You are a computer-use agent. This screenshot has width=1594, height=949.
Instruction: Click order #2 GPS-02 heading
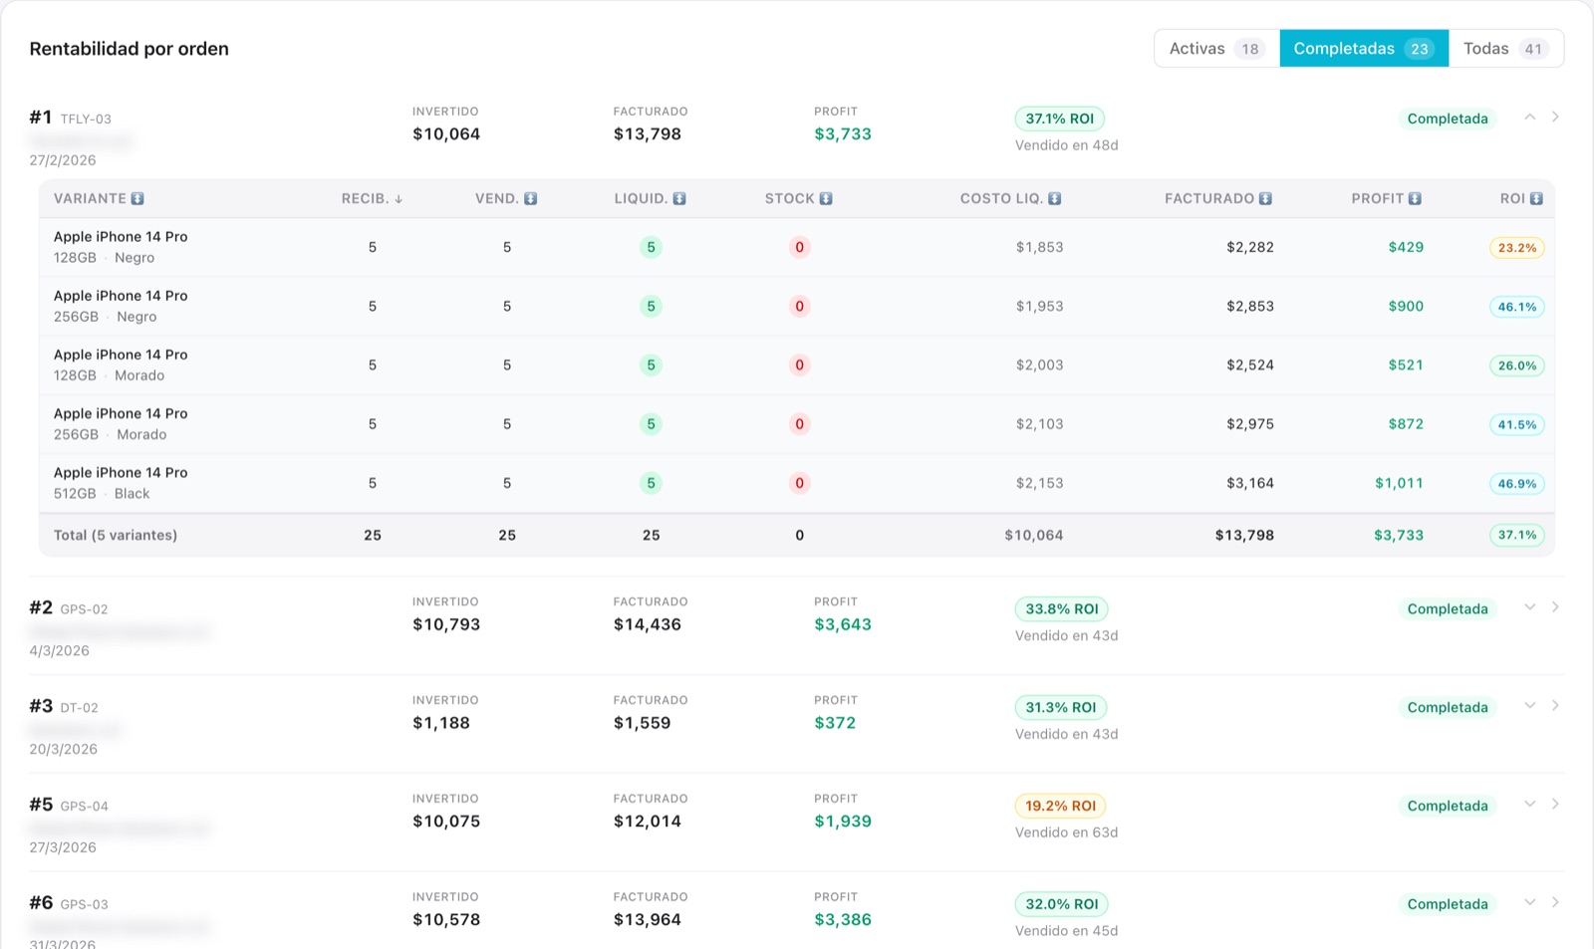(x=69, y=607)
